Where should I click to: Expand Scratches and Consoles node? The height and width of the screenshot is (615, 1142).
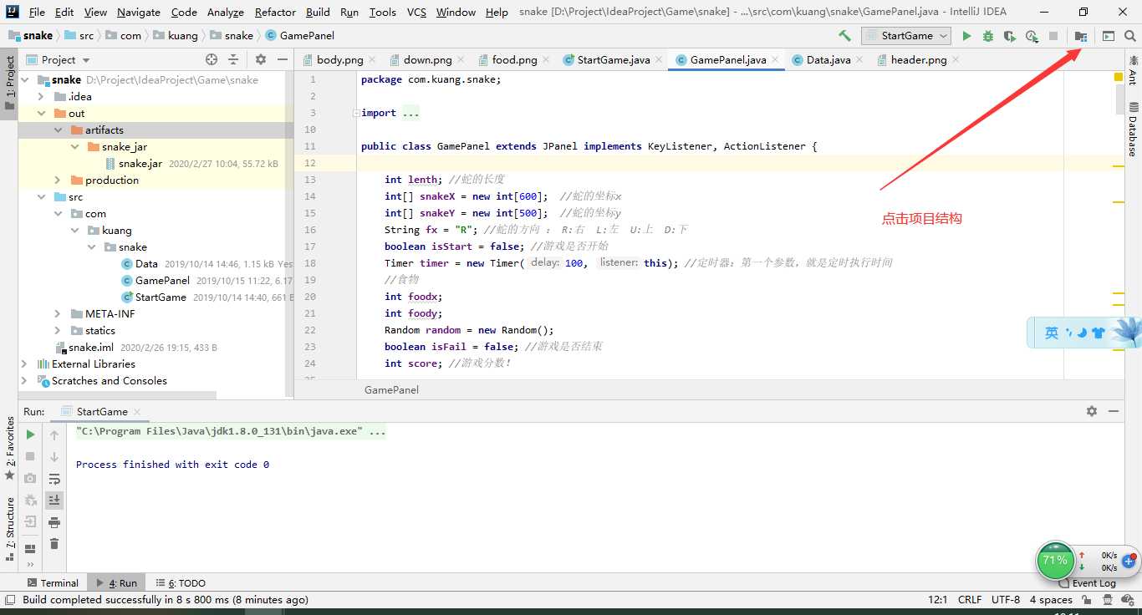[x=24, y=381]
